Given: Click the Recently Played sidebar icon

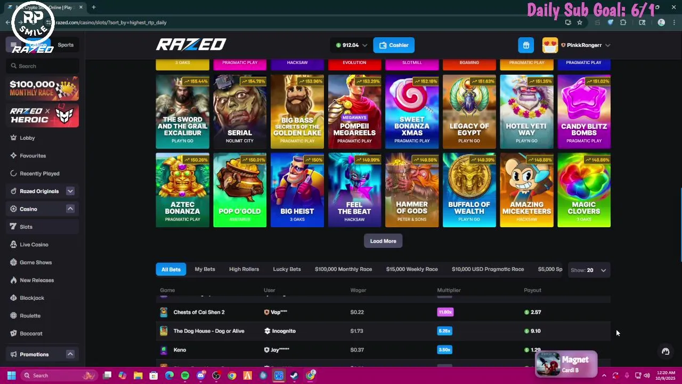Looking at the screenshot, I should (13, 173).
